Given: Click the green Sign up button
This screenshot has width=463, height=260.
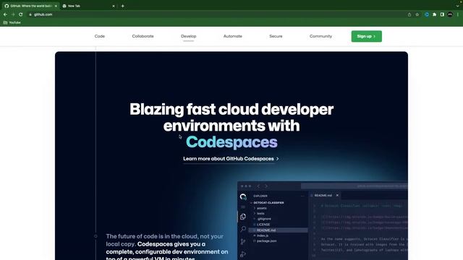Looking at the screenshot, I should (x=367, y=36).
